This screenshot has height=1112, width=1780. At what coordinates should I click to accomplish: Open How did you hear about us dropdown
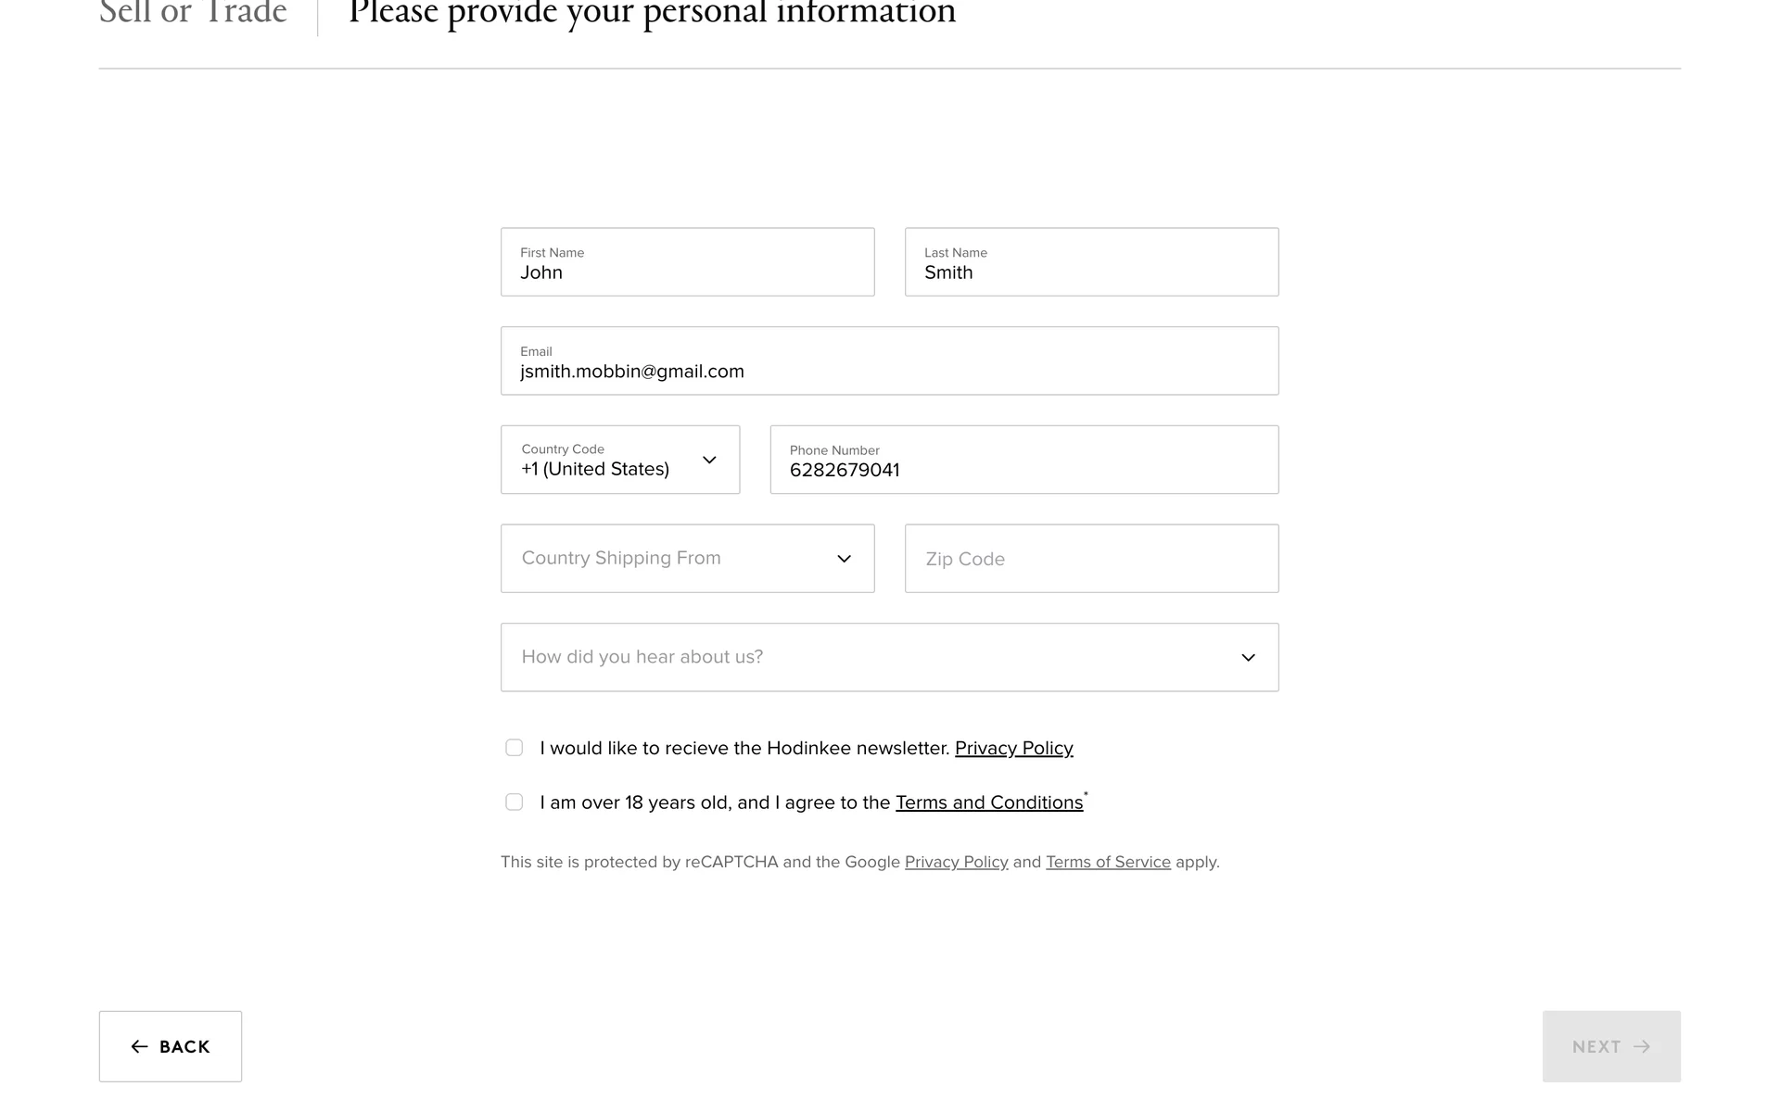point(889,657)
